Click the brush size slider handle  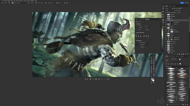coord(167,60)
